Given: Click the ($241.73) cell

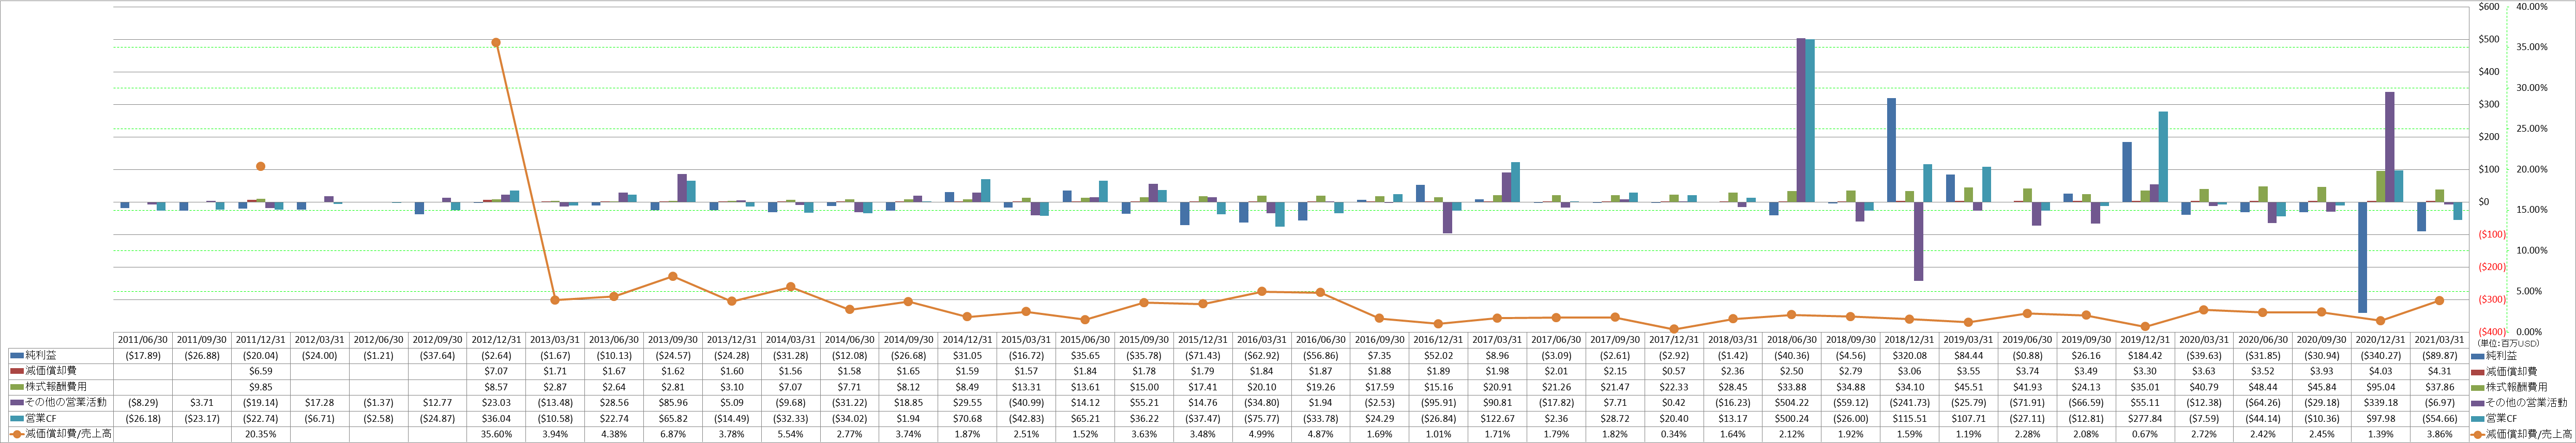Looking at the screenshot, I should pyautogui.click(x=1909, y=403).
